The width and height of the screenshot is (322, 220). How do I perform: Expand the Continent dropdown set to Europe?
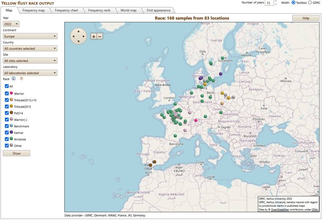pos(30,36)
